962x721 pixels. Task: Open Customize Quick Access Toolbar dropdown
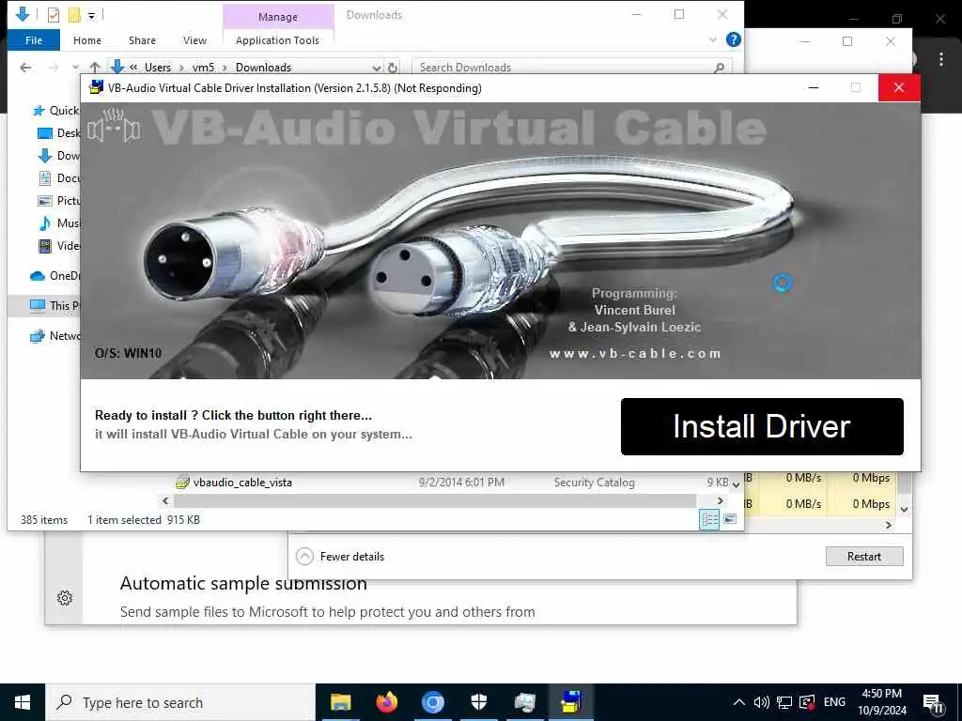click(91, 15)
